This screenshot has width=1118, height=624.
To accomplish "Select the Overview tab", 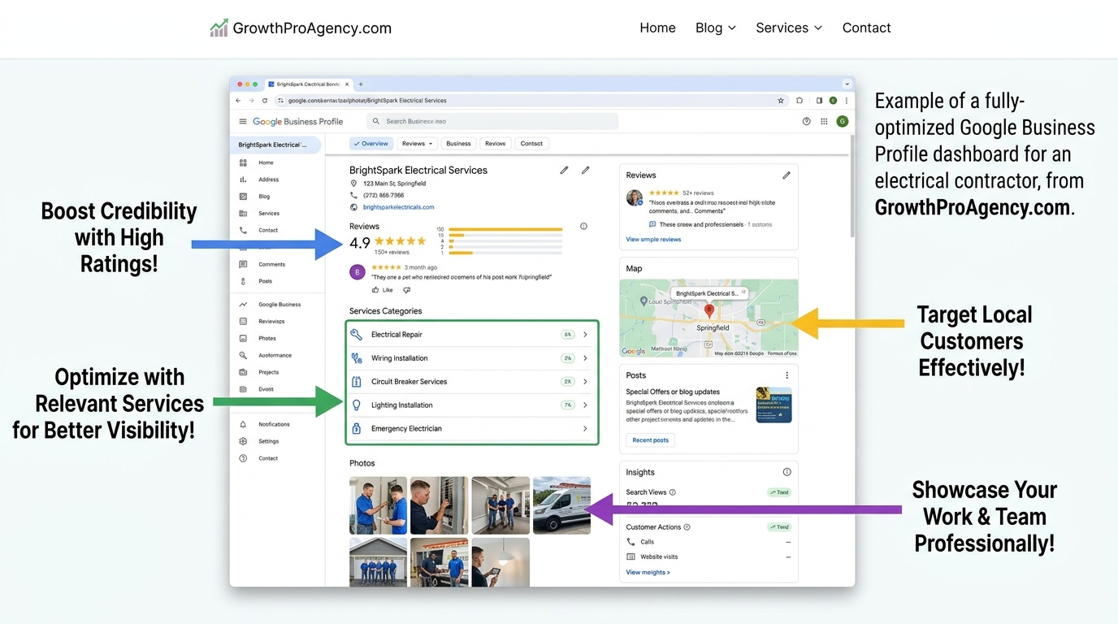I will tap(371, 144).
